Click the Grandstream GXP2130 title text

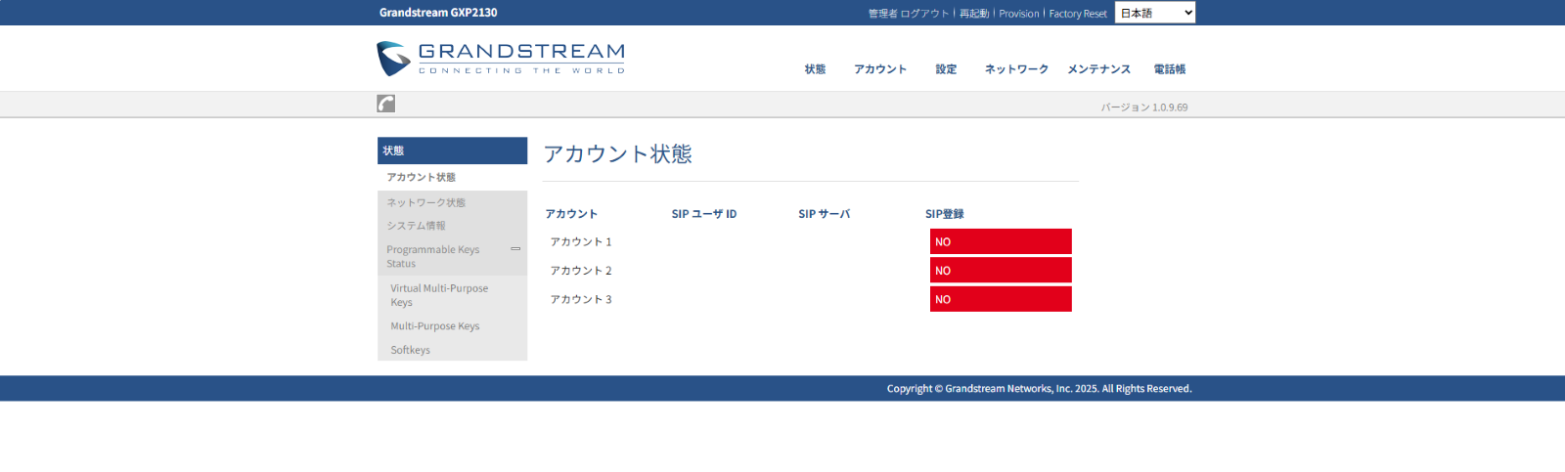tap(438, 13)
